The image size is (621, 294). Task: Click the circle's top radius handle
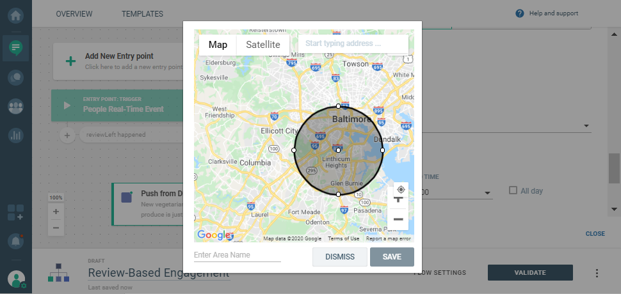[338, 106]
